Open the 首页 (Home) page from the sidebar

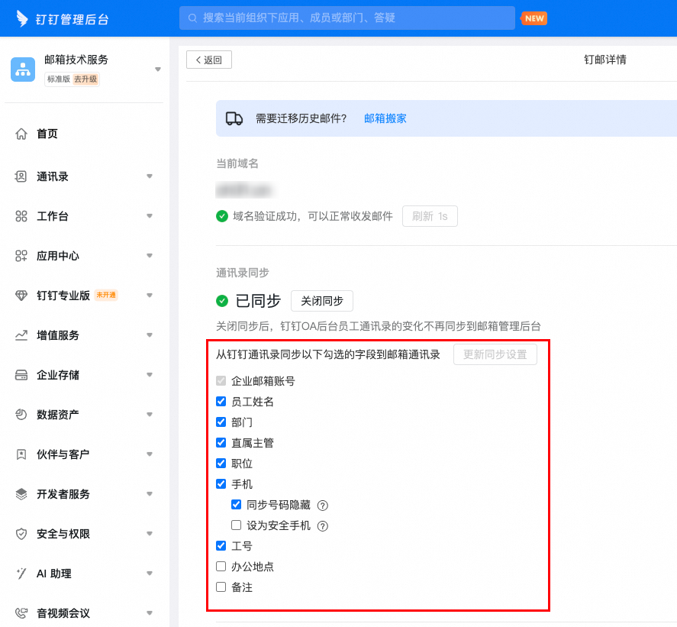click(x=46, y=134)
